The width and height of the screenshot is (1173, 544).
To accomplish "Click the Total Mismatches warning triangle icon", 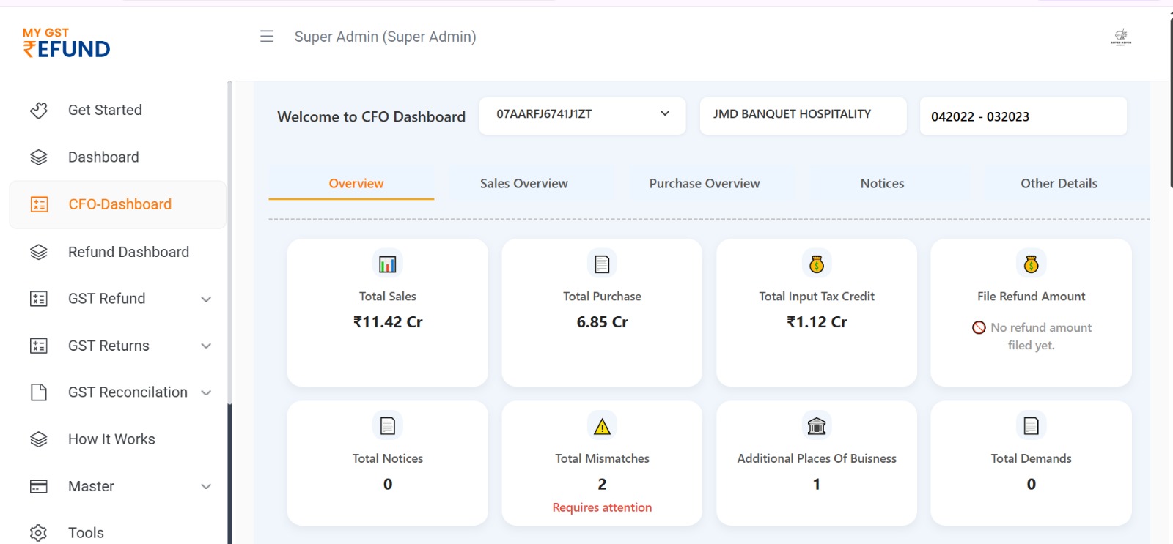I will tap(602, 426).
